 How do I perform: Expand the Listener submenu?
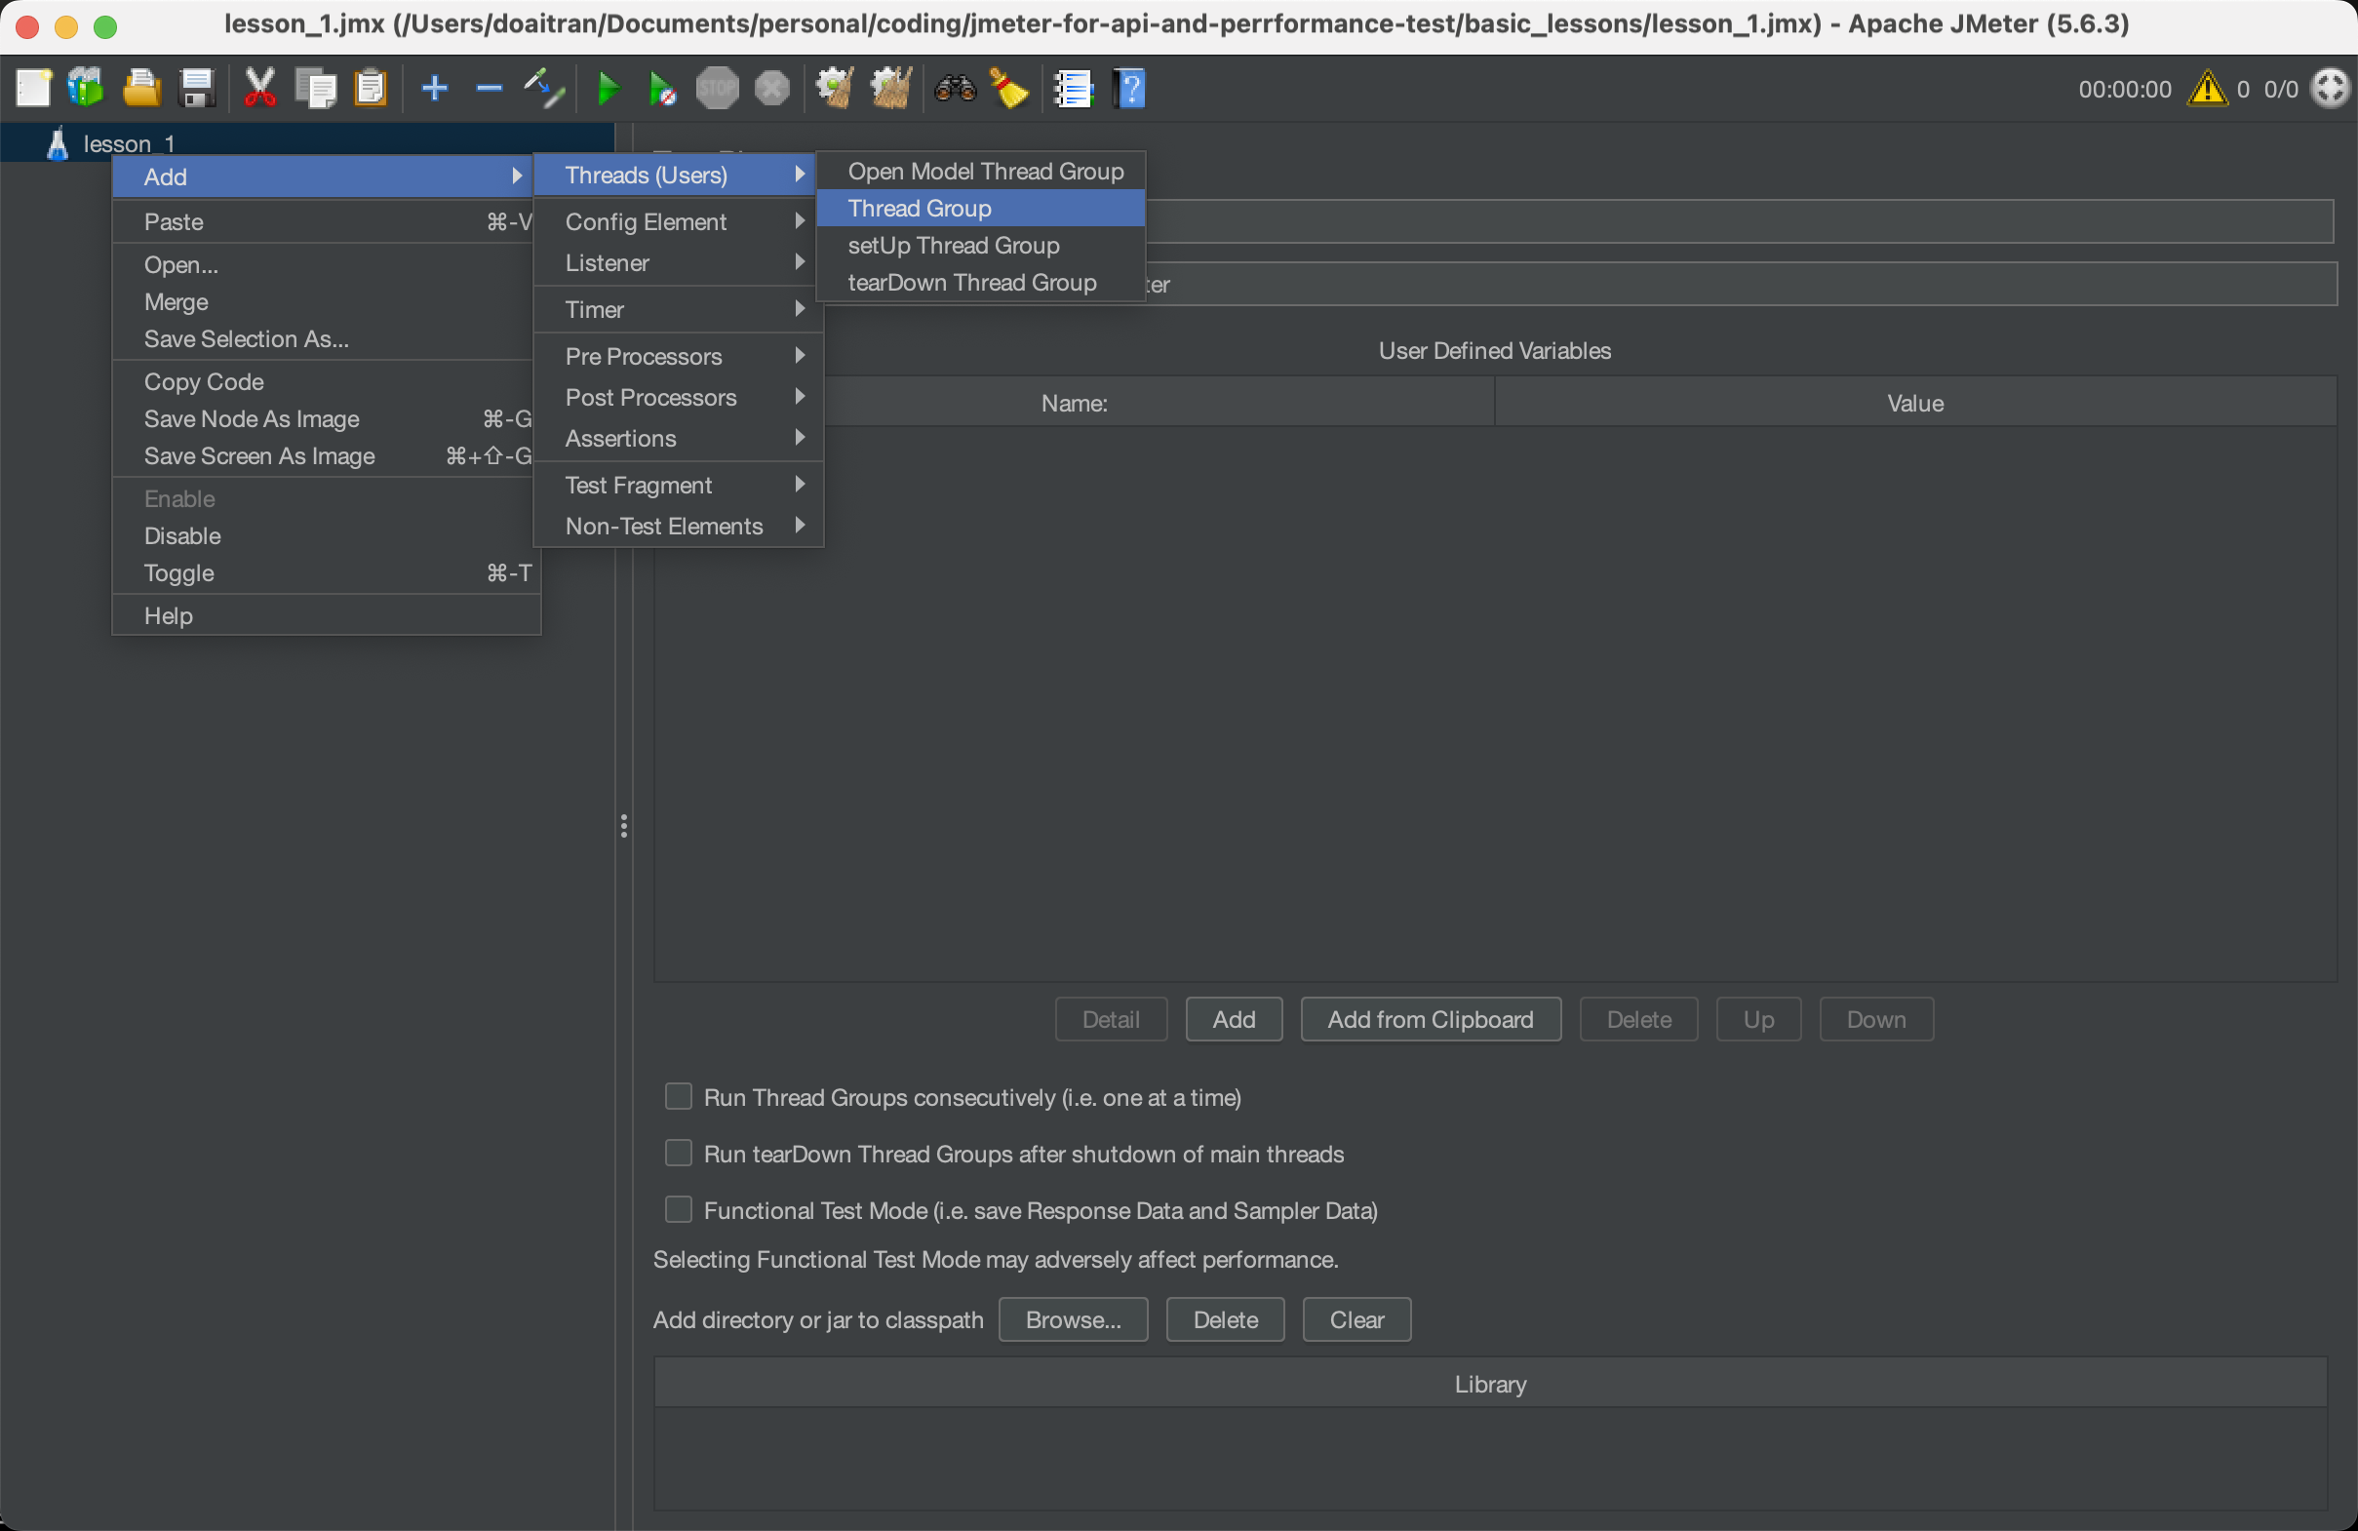tap(679, 262)
